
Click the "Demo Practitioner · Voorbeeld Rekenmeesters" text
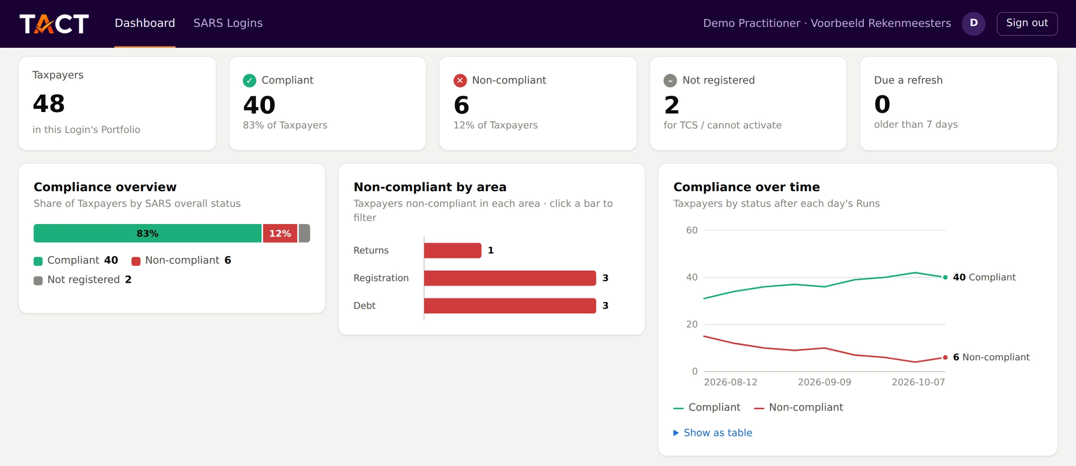[x=827, y=23]
